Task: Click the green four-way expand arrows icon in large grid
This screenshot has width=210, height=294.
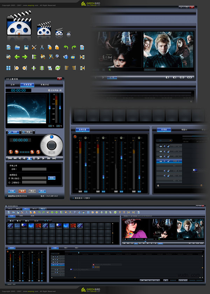Action: (42, 68)
